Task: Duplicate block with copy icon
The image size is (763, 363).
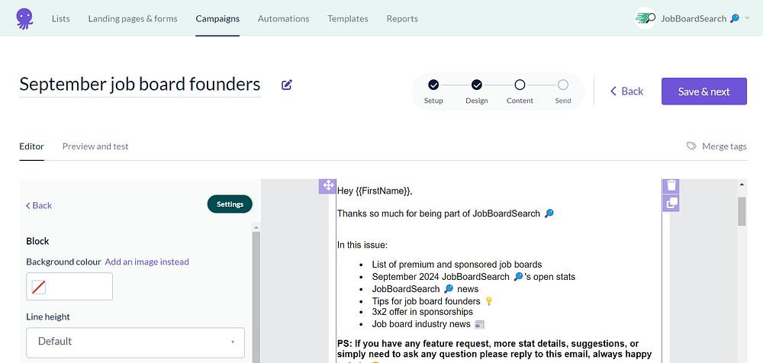Action: [x=671, y=204]
